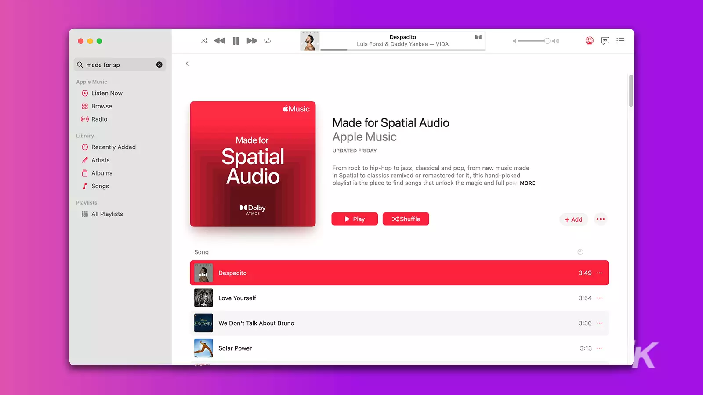Click the Despacito title in now playing

(x=403, y=37)
